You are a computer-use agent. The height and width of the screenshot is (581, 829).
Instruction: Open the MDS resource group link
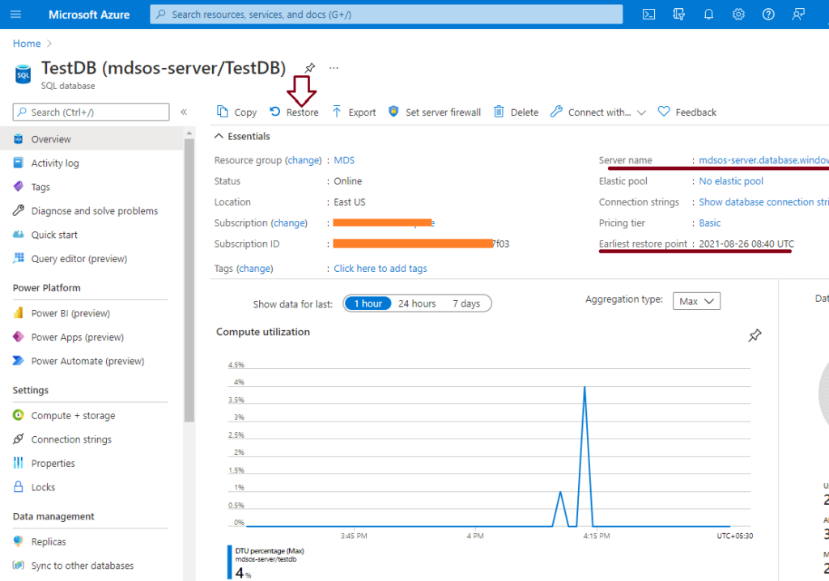click(x=343, y=159)
